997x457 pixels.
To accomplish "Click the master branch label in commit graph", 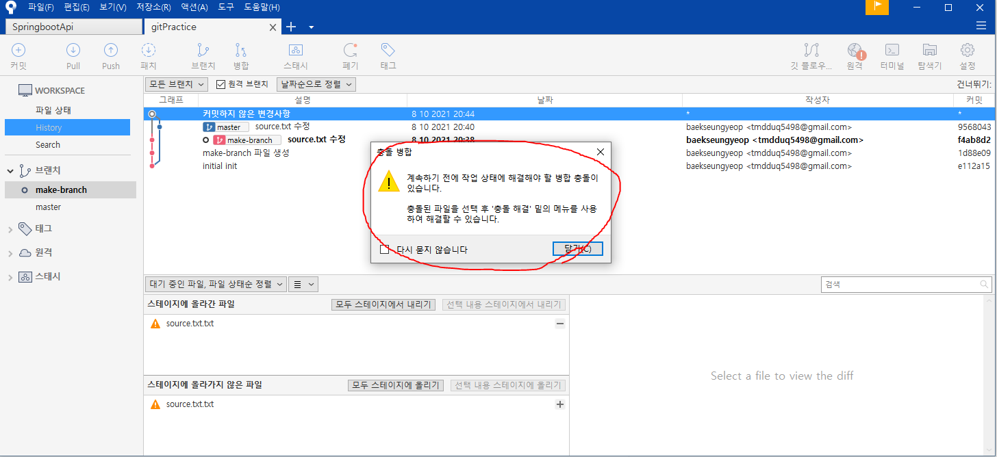I will coord(226,127).
